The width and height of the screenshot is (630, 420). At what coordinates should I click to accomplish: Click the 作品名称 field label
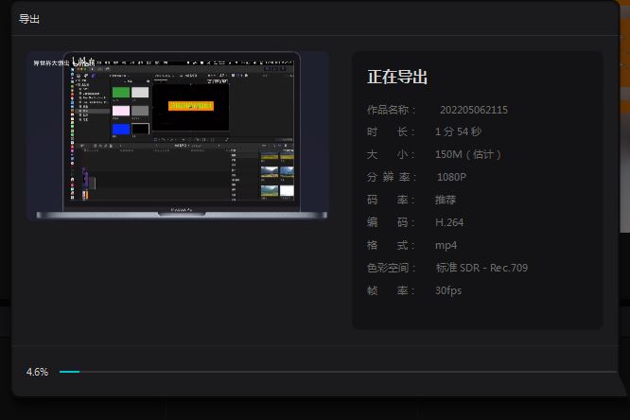coord(392,110)
